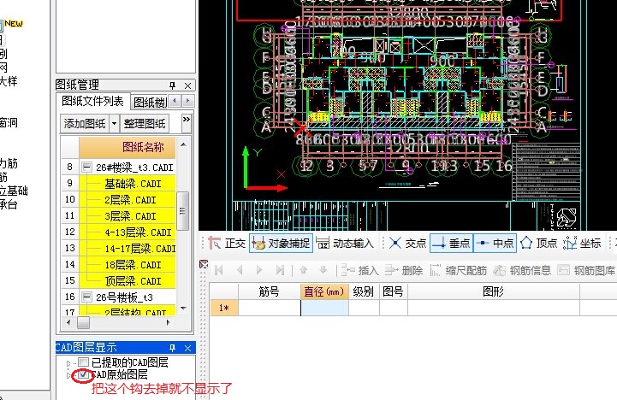This screenshot has height=400, width=617.
Task: Collapse the 26#楼梁_t3.CADI tree node
Action: point(86,168)
